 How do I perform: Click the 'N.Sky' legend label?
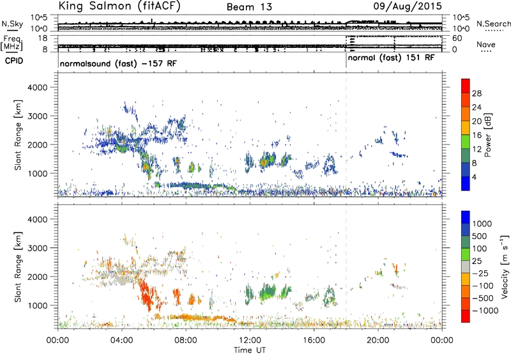[x=12, y=24]
